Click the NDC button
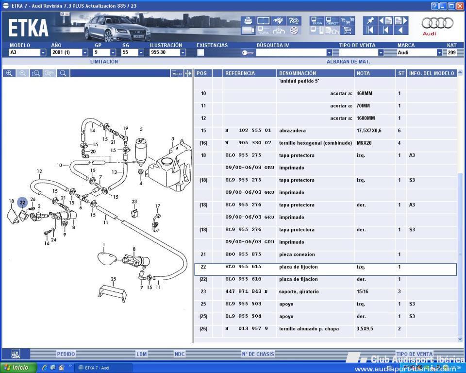This screenshot has width=466, height=373. tap(180, 354)
